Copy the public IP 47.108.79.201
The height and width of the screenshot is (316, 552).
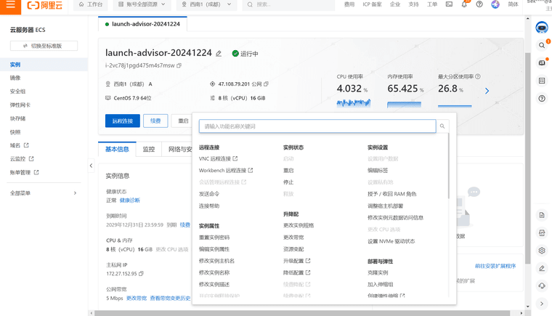267,84
